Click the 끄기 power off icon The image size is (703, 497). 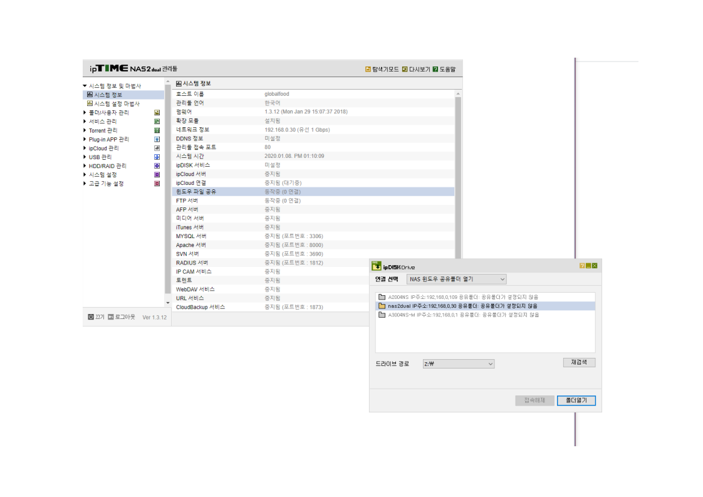(x=91, y=317)
